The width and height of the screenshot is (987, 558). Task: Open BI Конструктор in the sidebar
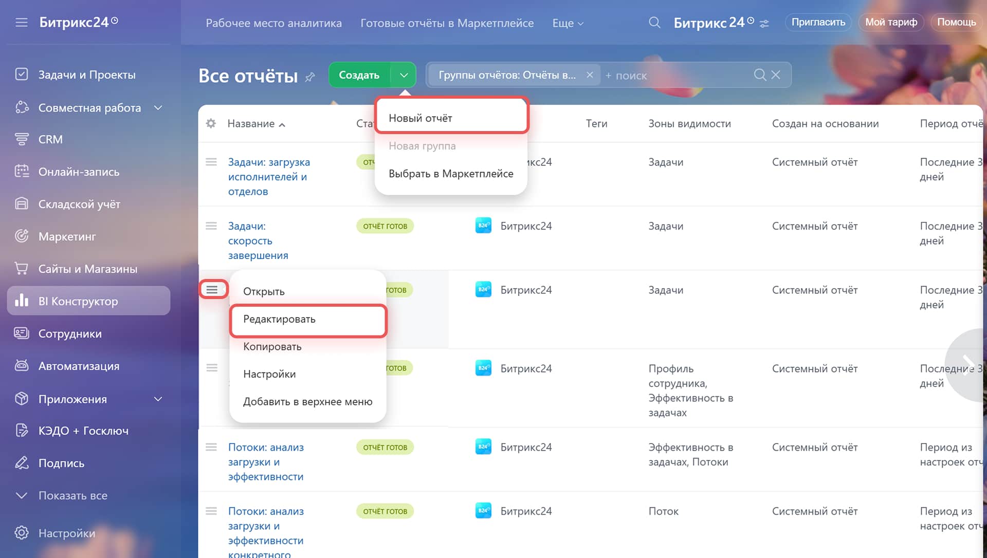click(x=88, y=301)
